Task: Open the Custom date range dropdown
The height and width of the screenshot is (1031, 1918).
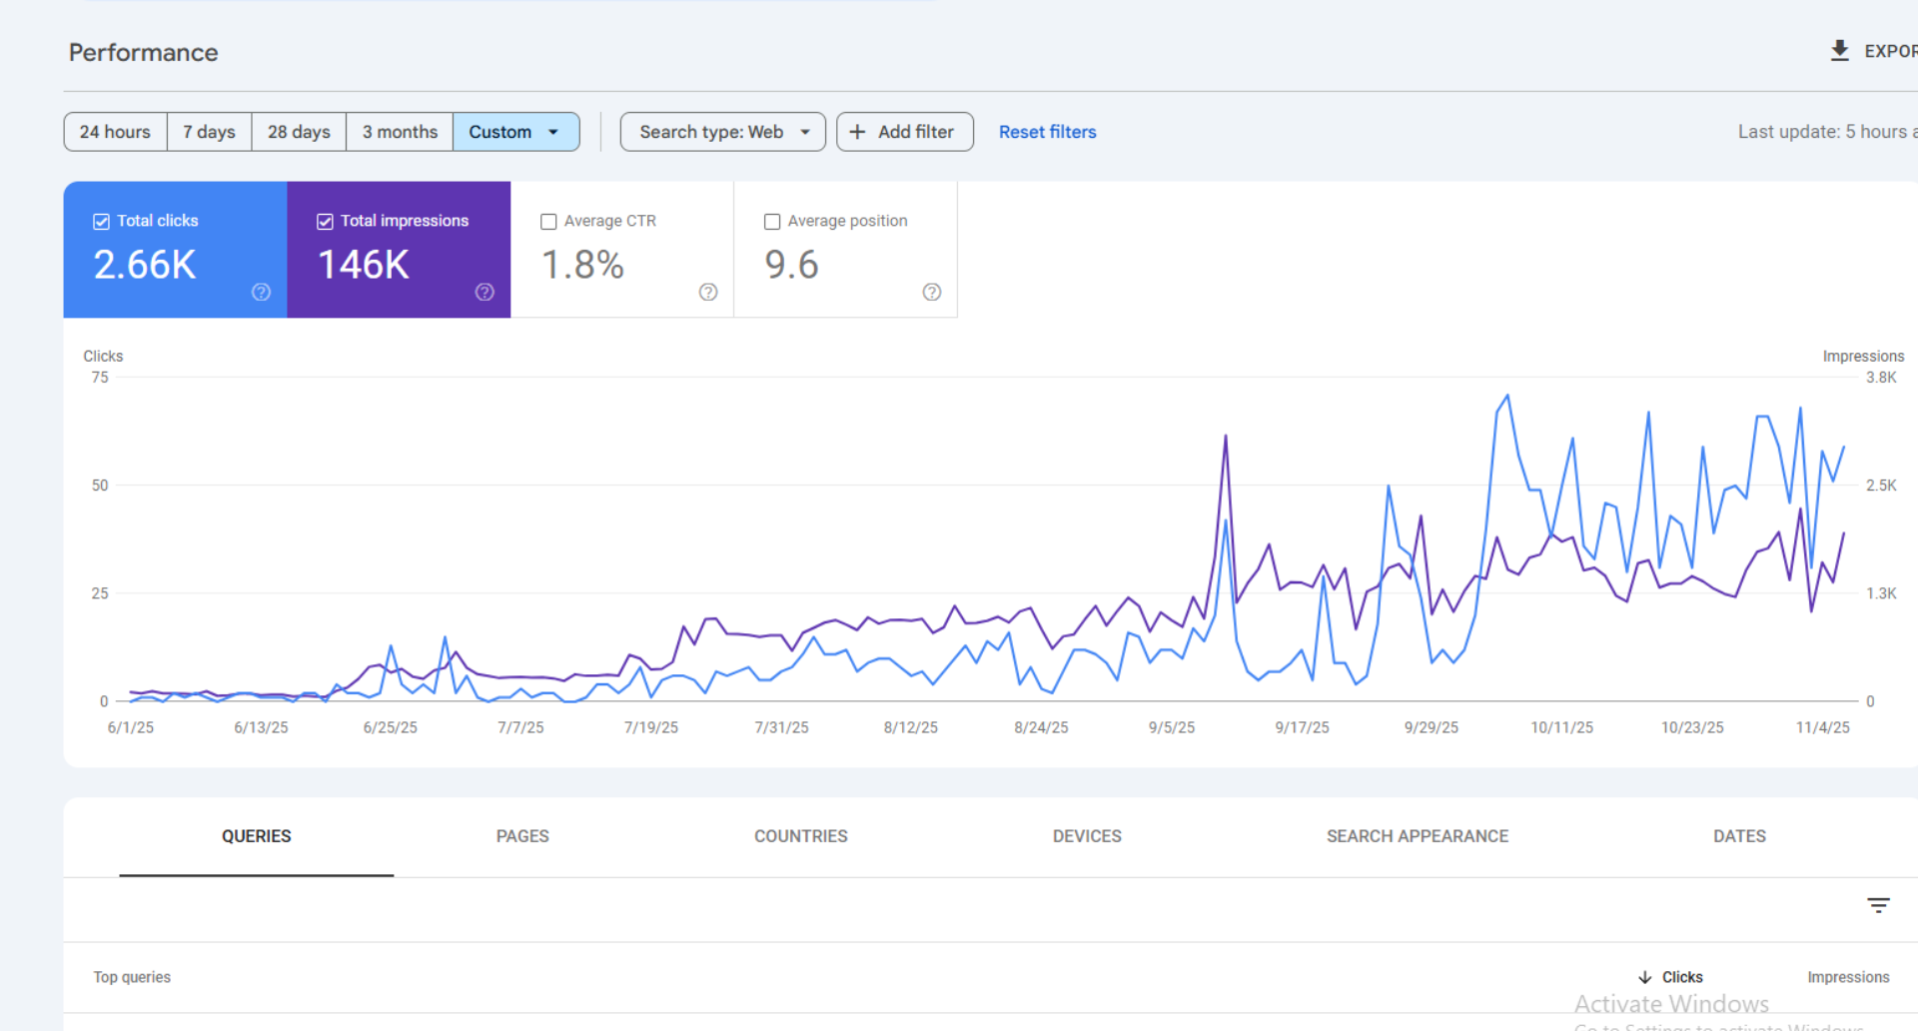Action: (515, 131)
